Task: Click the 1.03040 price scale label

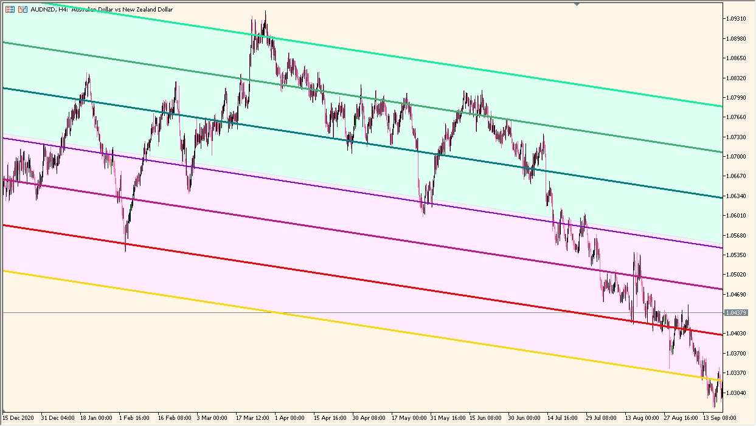Action: click(737, 393)
